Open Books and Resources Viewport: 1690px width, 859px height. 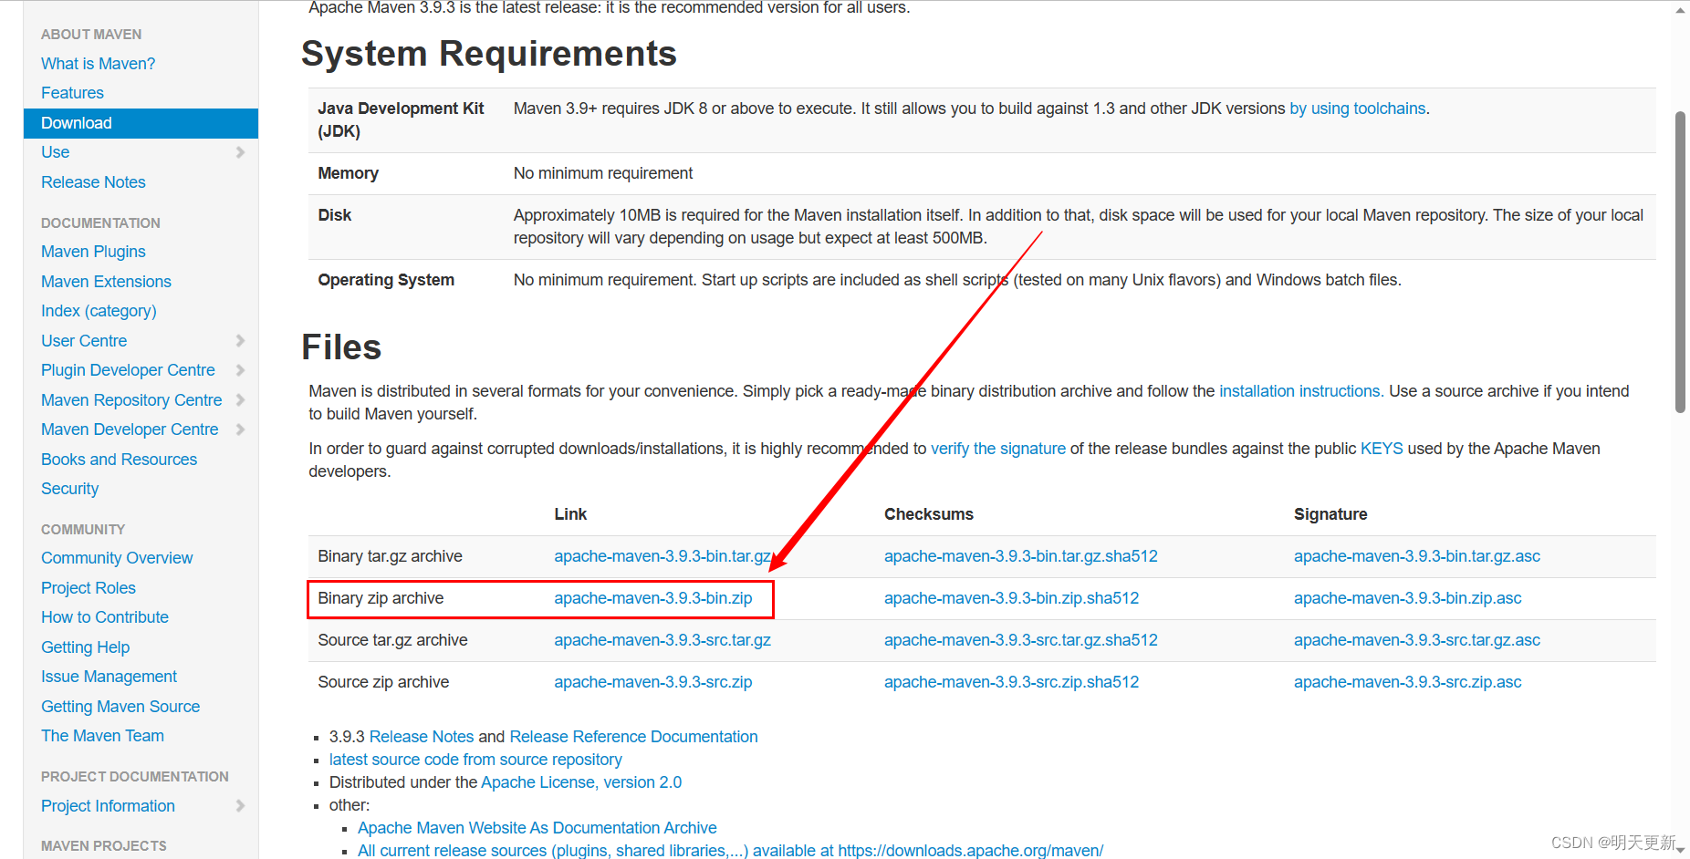119,460
